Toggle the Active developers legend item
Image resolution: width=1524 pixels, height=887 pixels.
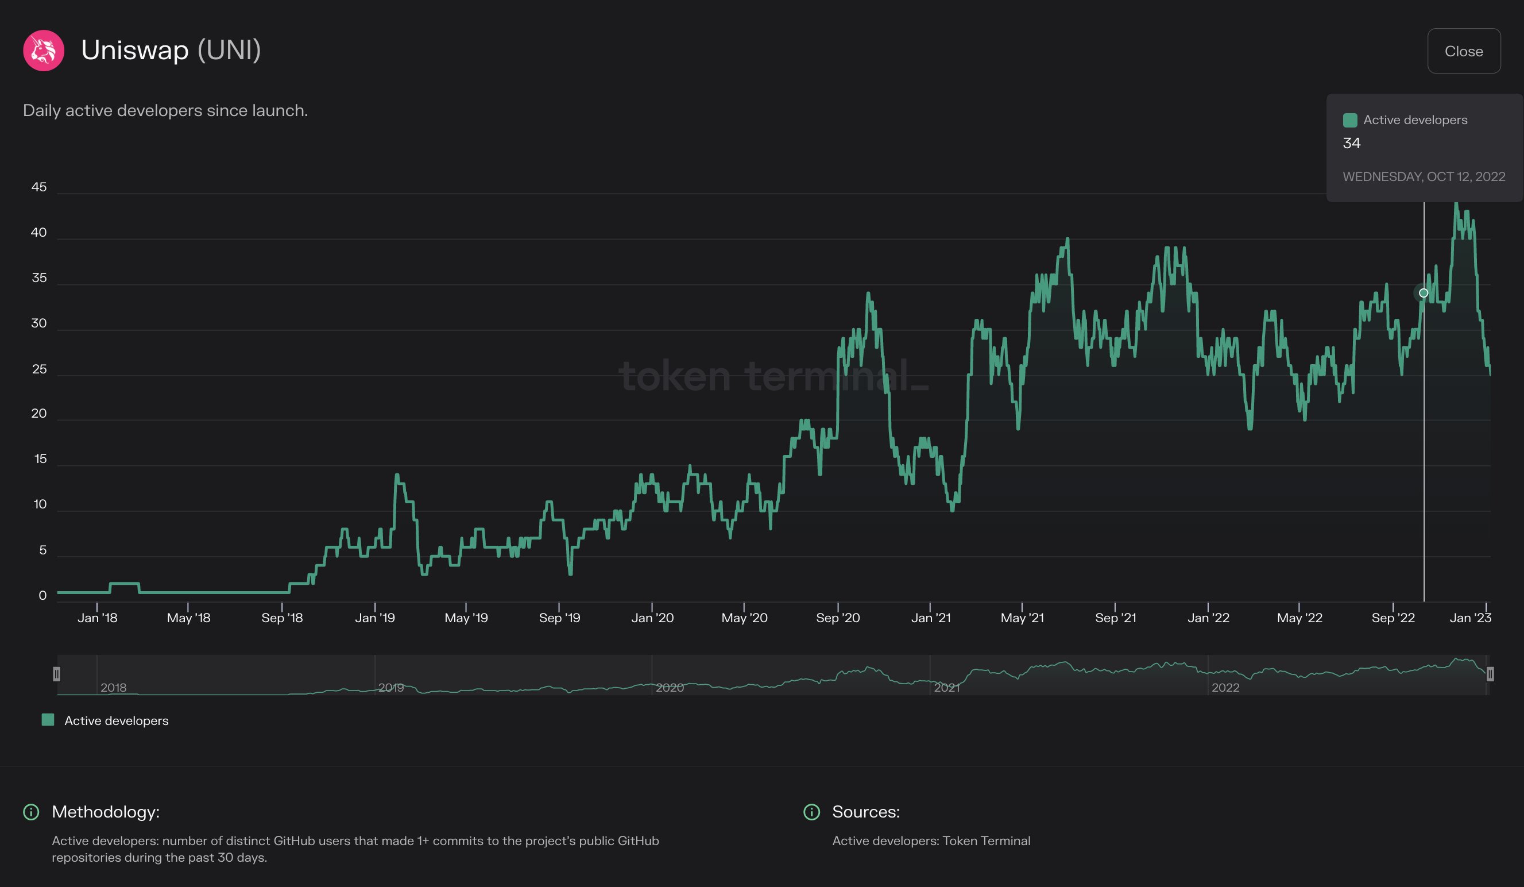[116, 720]
